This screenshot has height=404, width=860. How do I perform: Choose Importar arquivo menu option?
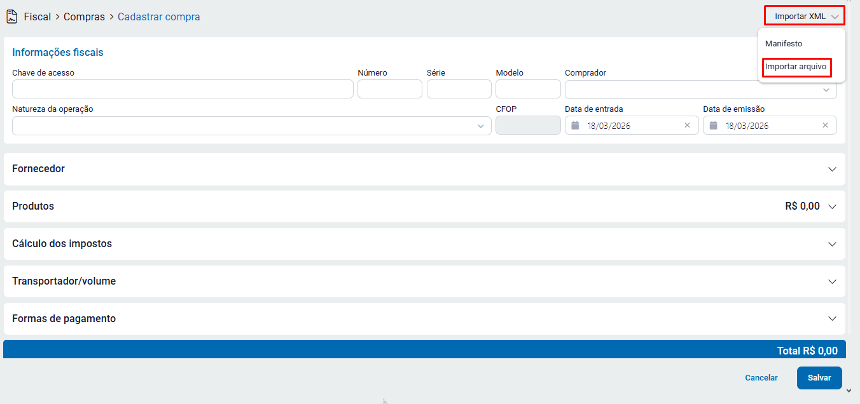click(796, 67)
